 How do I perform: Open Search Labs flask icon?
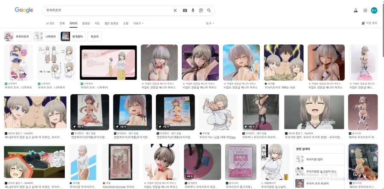355,10
